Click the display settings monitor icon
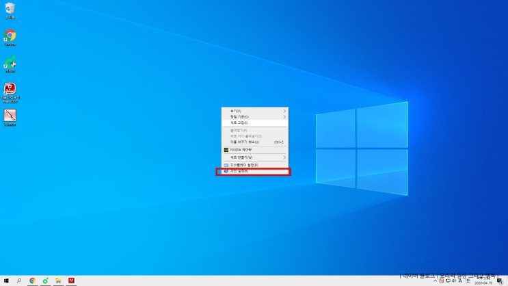This screenshot has width=508, height=286. [226, 165]
